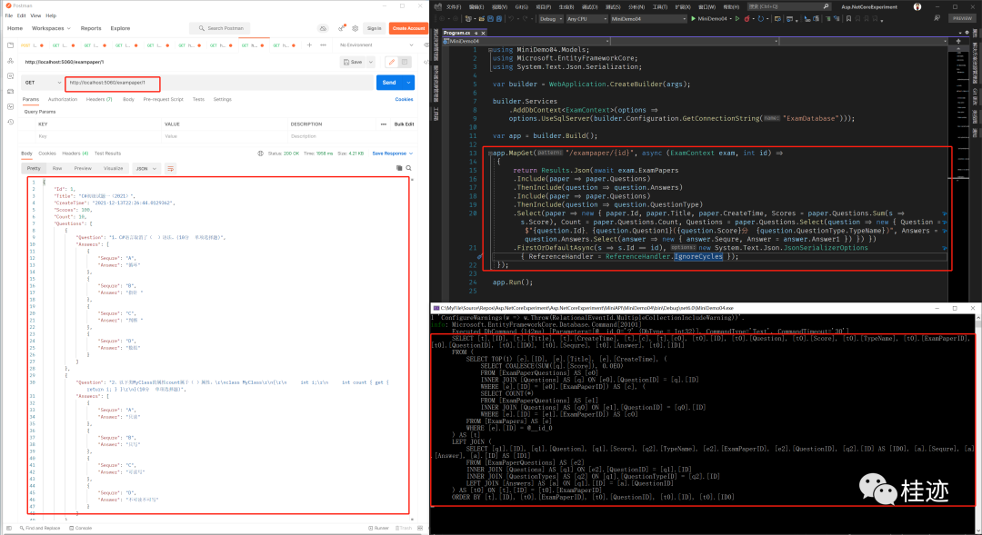This screenshot has width=982, height=535.
Task: Open Monitors icon in Postman sidebar
Action: point(10,106)
